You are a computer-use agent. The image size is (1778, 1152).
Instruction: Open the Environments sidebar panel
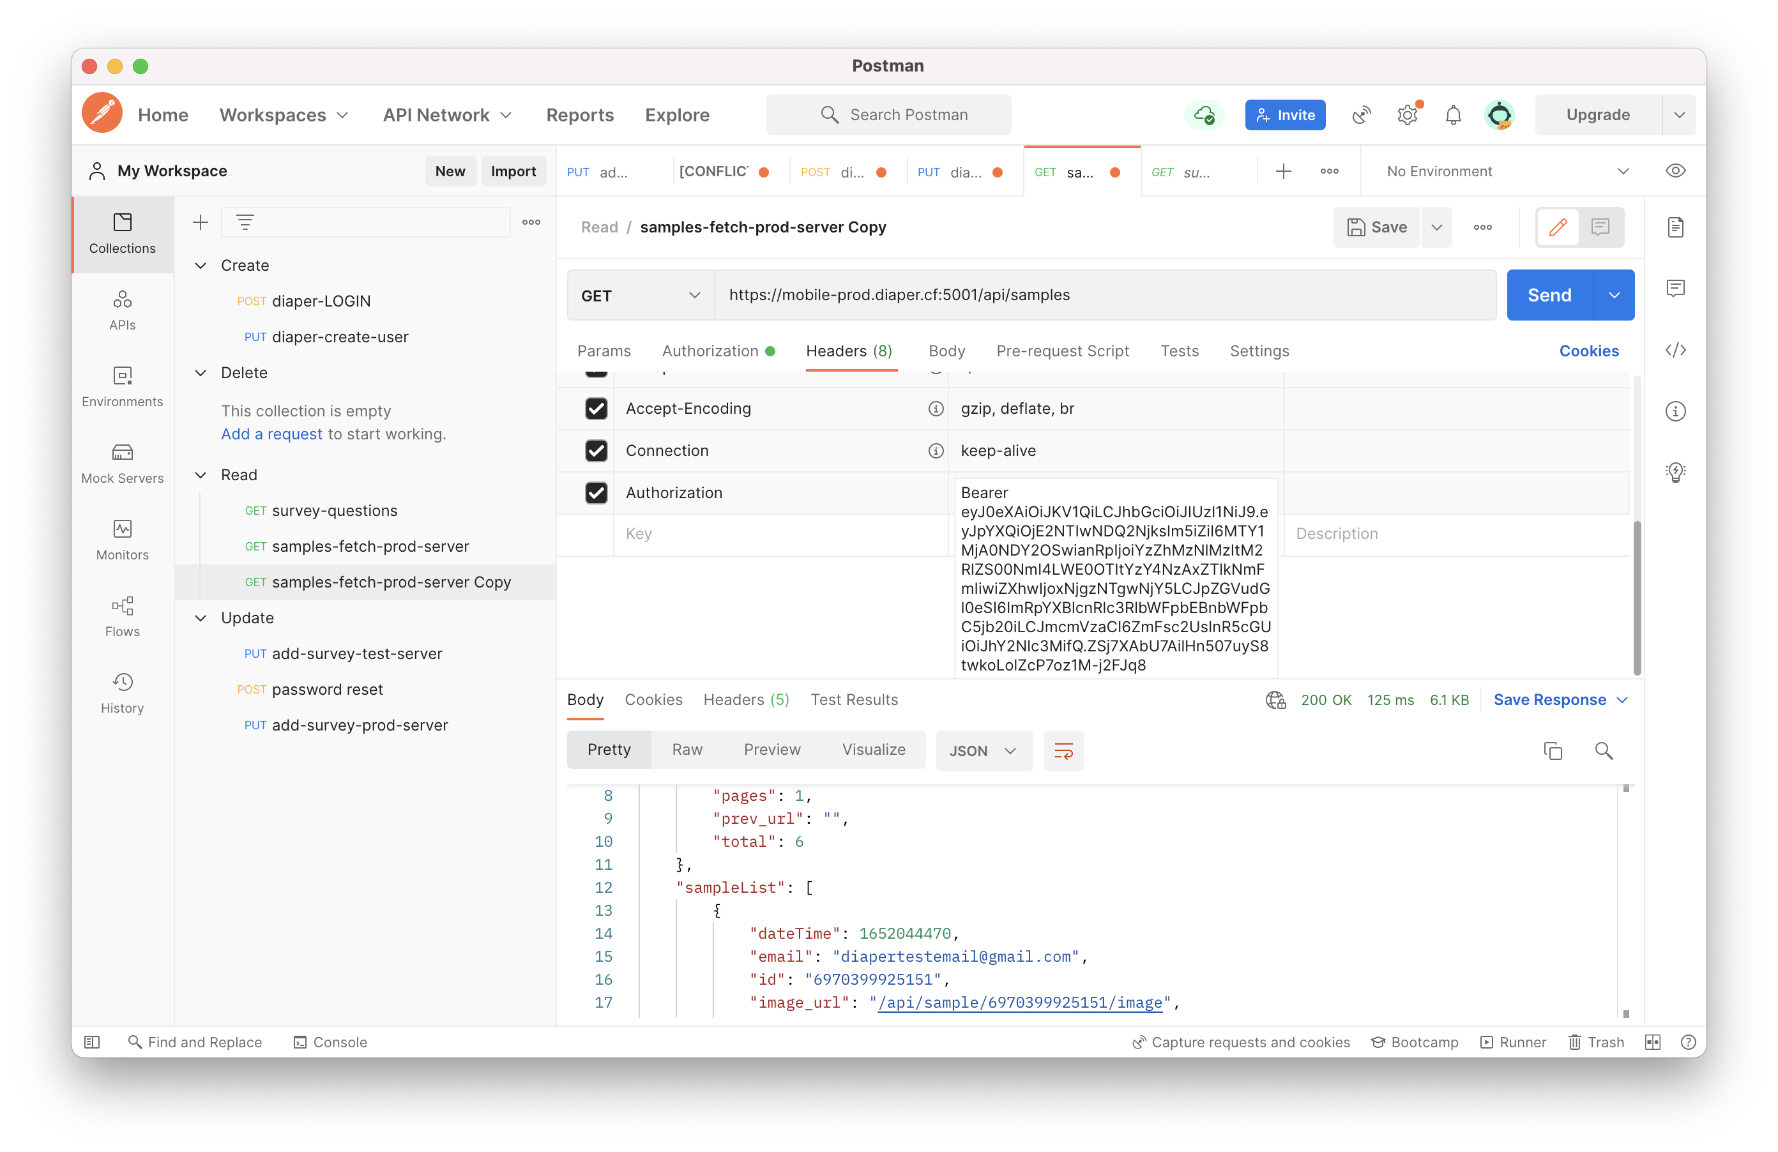coord(123,387)
